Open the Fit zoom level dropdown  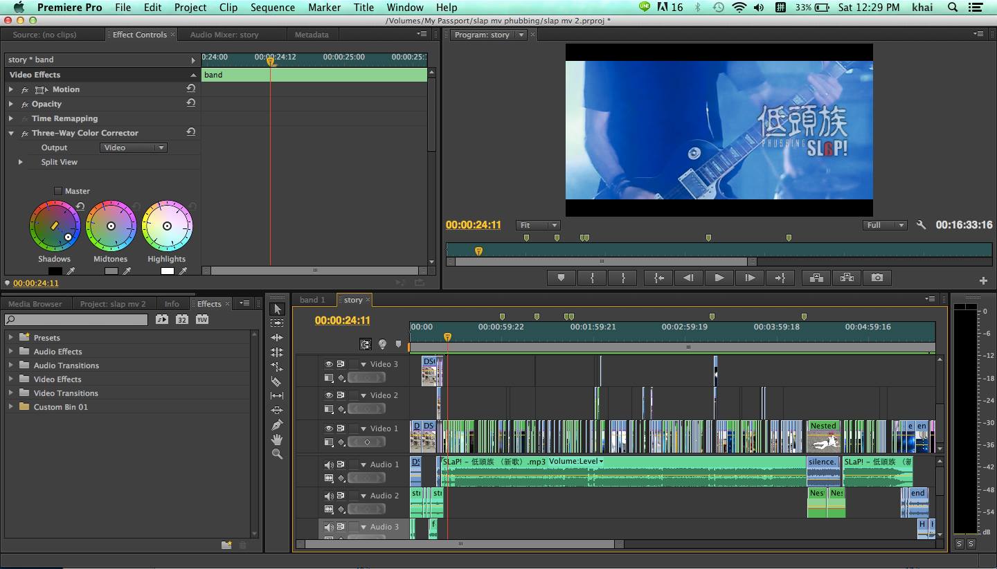pyautogui.click(x=538, y=225)
